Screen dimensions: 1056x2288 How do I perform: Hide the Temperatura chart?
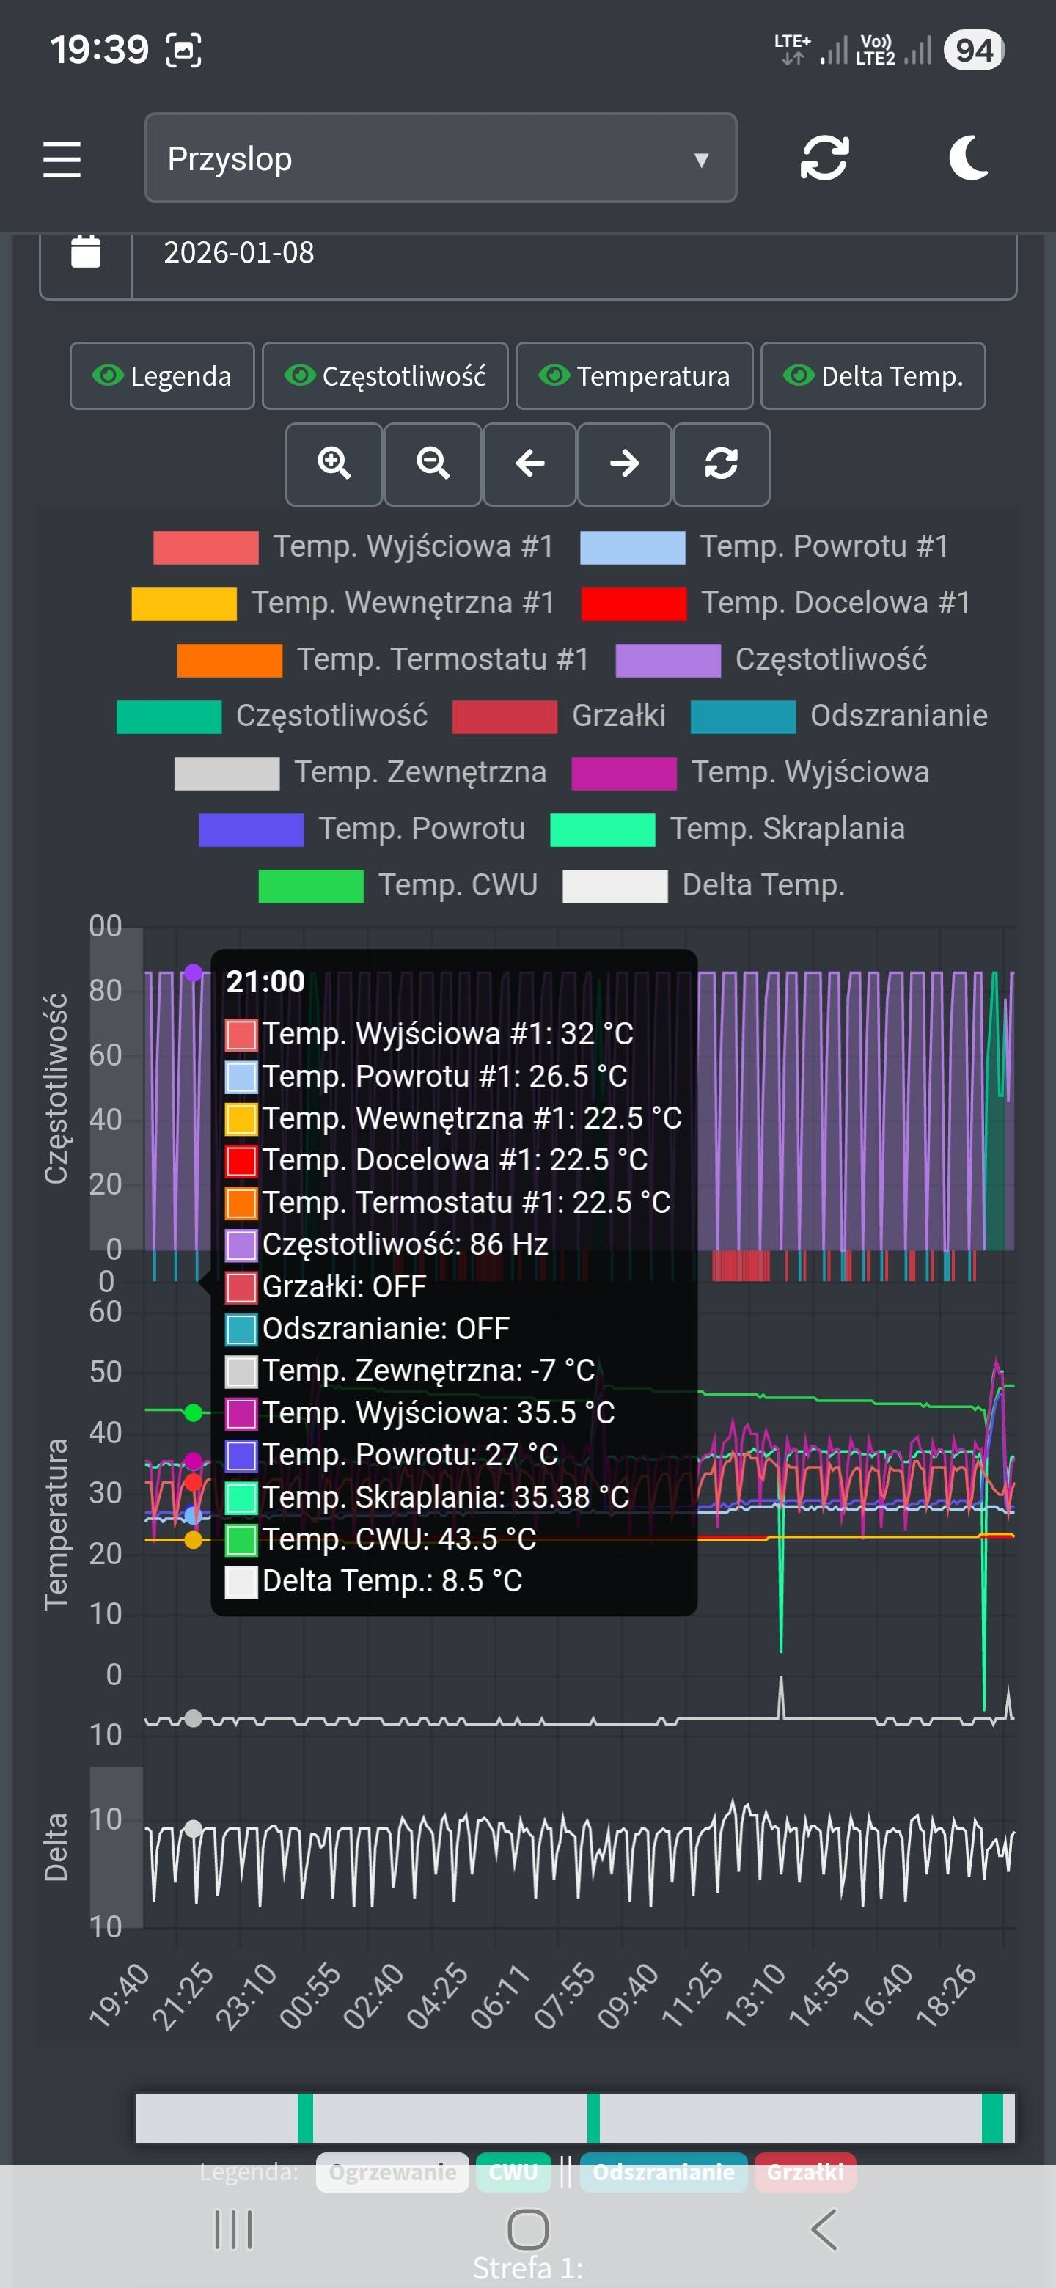[634, 377]
